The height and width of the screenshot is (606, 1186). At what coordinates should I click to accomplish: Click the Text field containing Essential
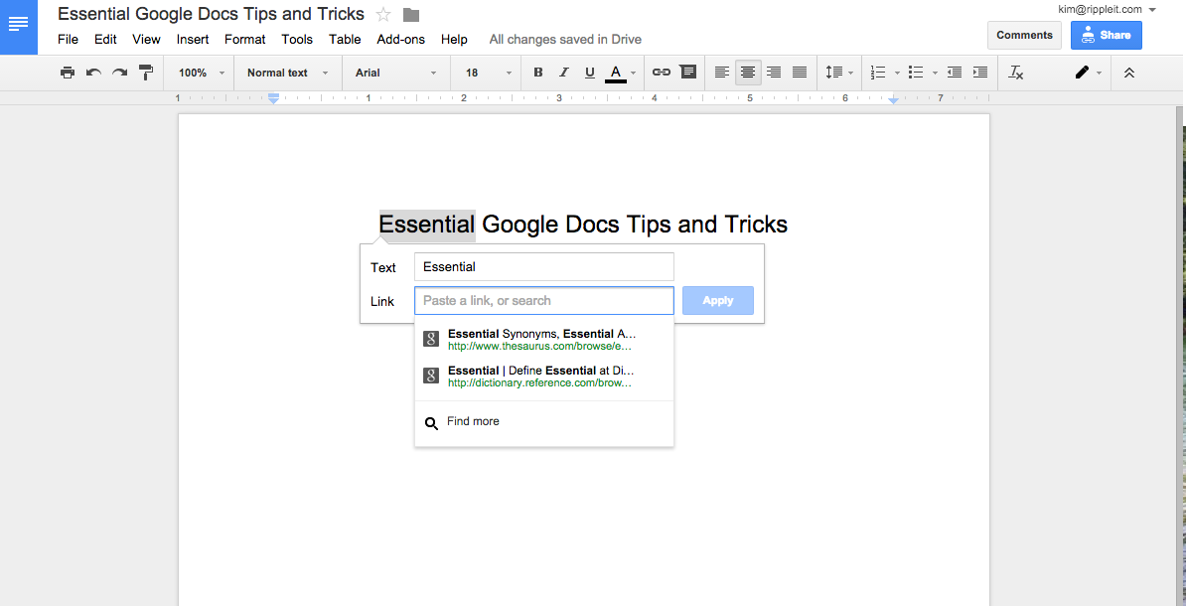544,266
